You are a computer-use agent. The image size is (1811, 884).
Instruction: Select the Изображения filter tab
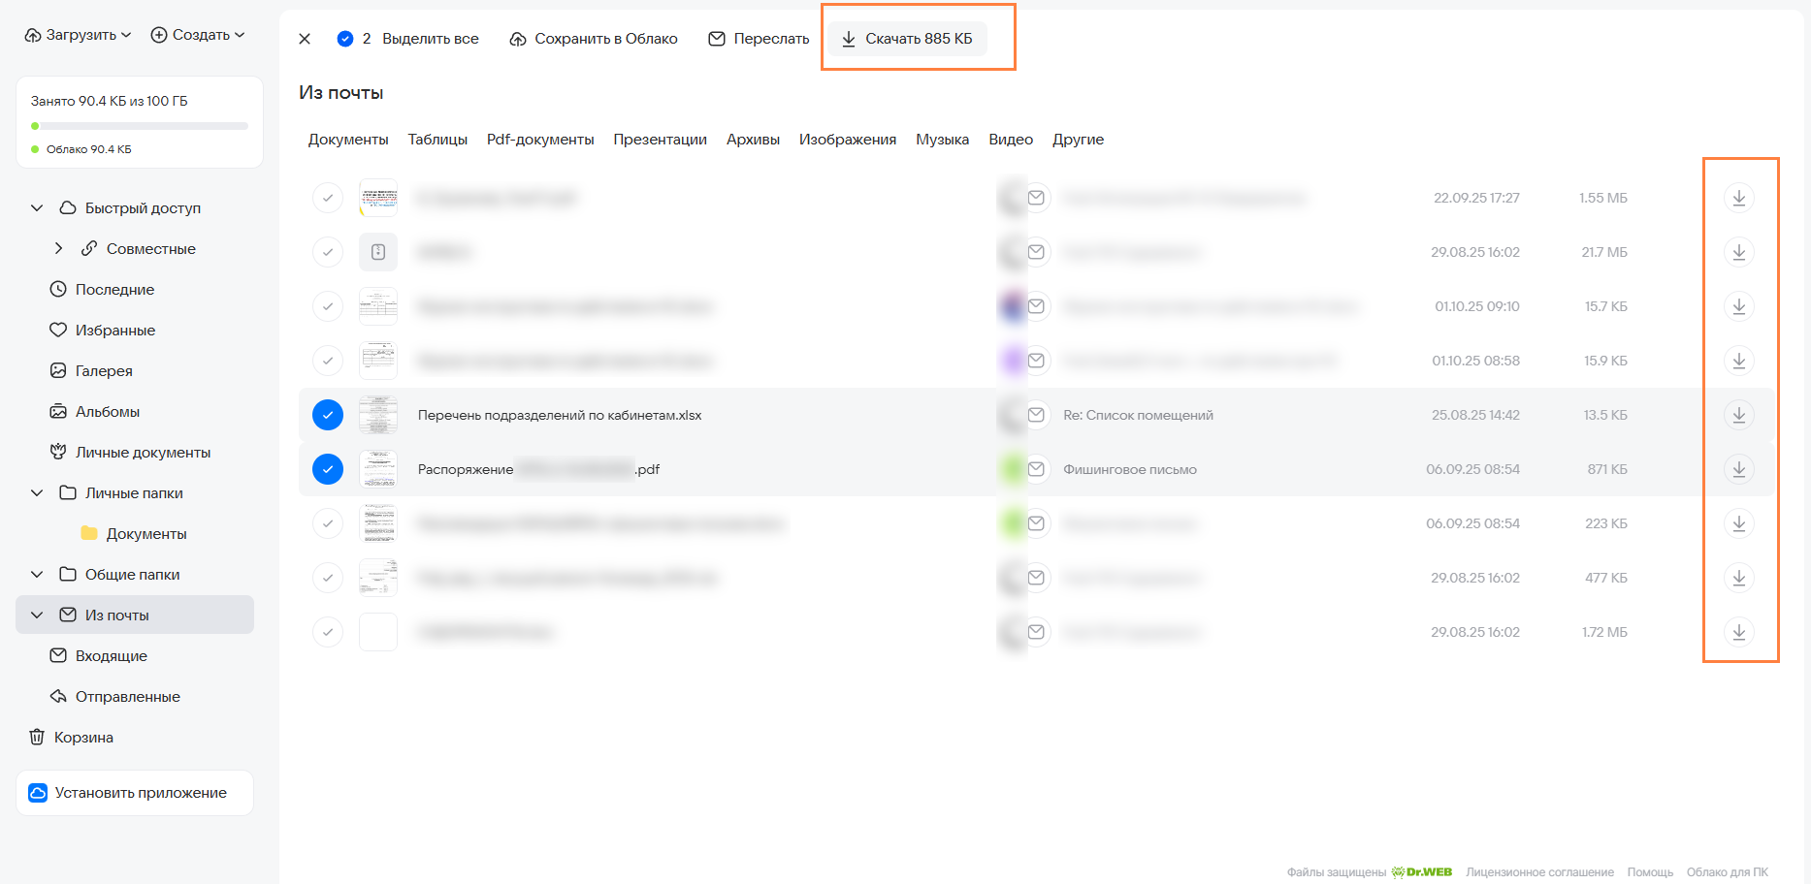click(x=847, y=140)
